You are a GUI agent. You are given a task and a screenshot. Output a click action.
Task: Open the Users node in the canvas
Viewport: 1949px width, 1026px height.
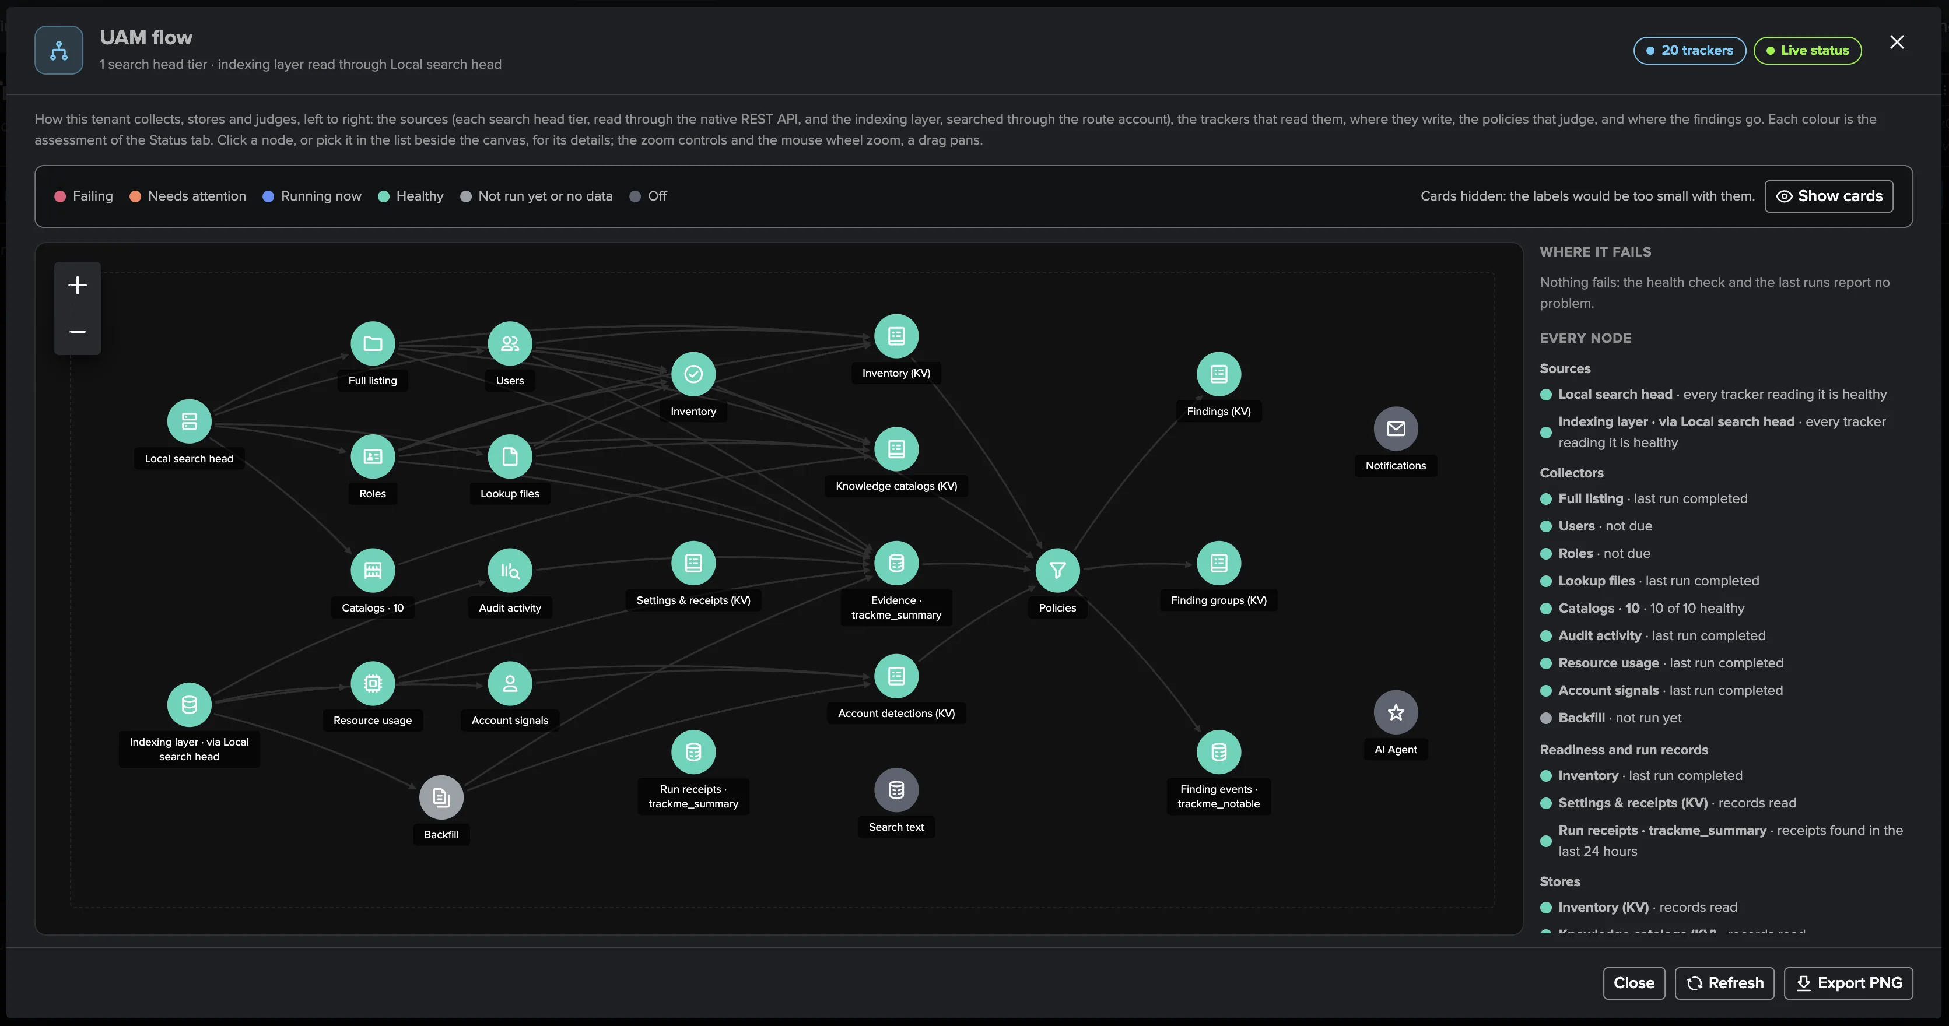pyautogui.click(x=510, y=343)
